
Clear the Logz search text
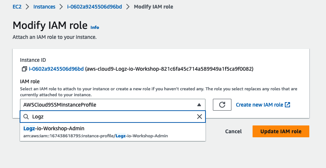200,117
